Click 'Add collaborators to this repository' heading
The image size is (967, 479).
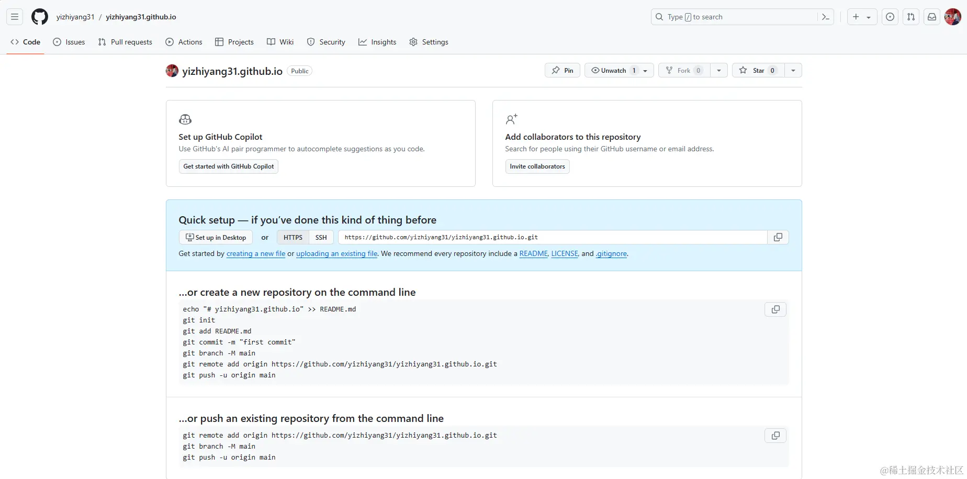573,137
